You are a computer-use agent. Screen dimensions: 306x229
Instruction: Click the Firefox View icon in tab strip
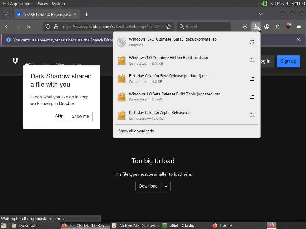pyautogui.click(x=6, y=14)
